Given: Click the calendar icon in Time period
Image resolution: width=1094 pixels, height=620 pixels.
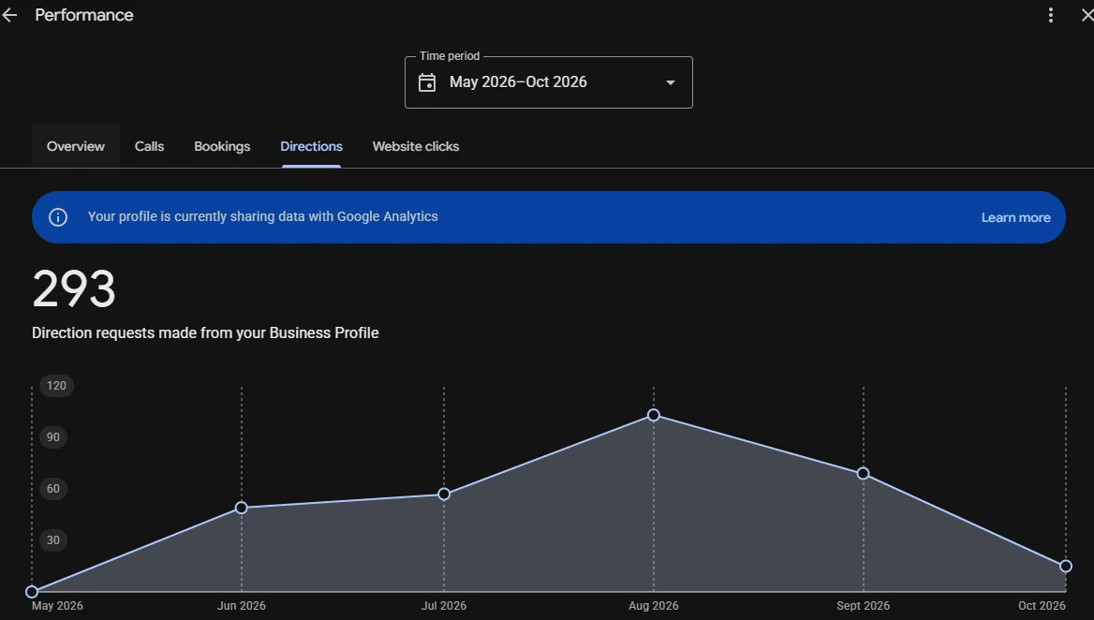Looking at the screenshot, I should [x=427, y=82].
